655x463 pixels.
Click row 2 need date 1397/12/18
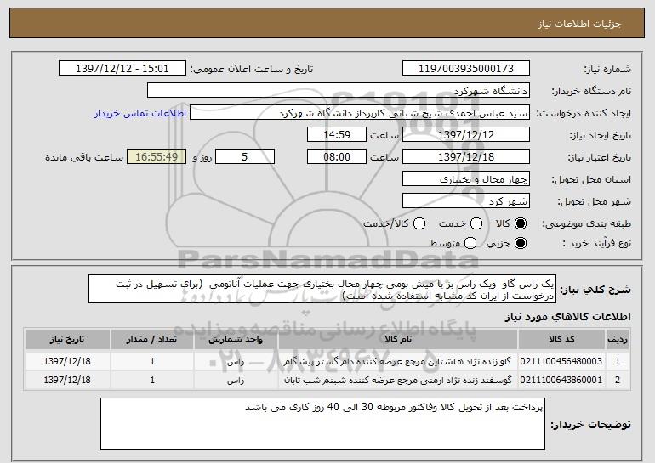[67, 380]
